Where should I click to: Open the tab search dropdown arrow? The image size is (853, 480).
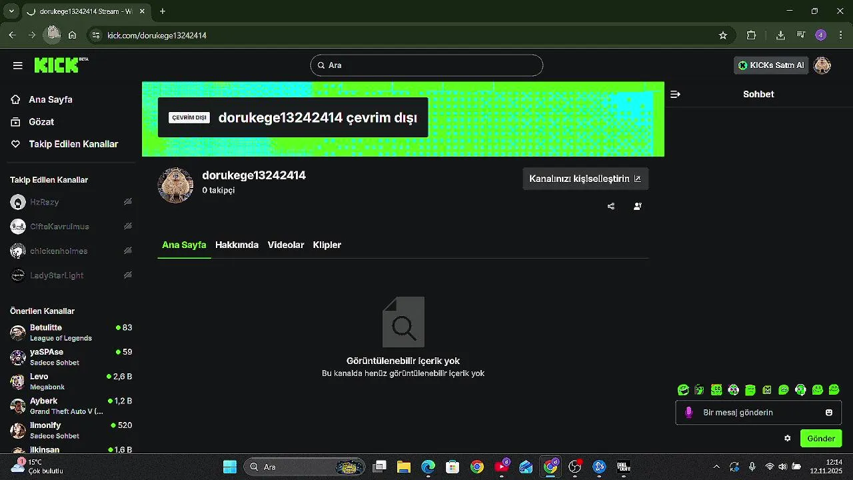click(x=11, y=11)
